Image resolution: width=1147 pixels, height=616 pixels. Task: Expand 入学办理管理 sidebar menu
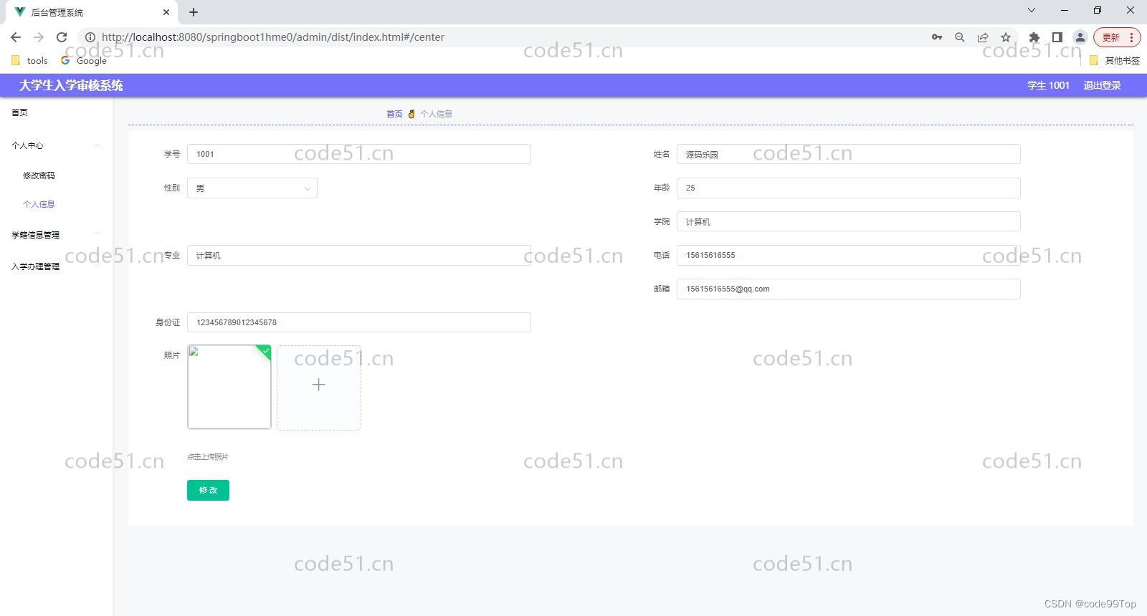[x=56, y=266]
